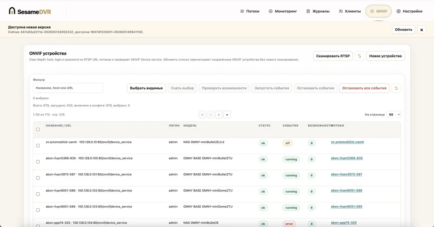434x227 pixels.
Task: Click the СОБЫТИЯ column header
Action: (x=290, y=125)
